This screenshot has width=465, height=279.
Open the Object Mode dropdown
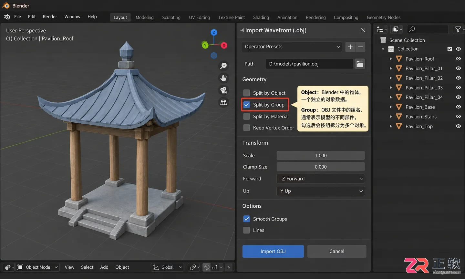(38, 267)
